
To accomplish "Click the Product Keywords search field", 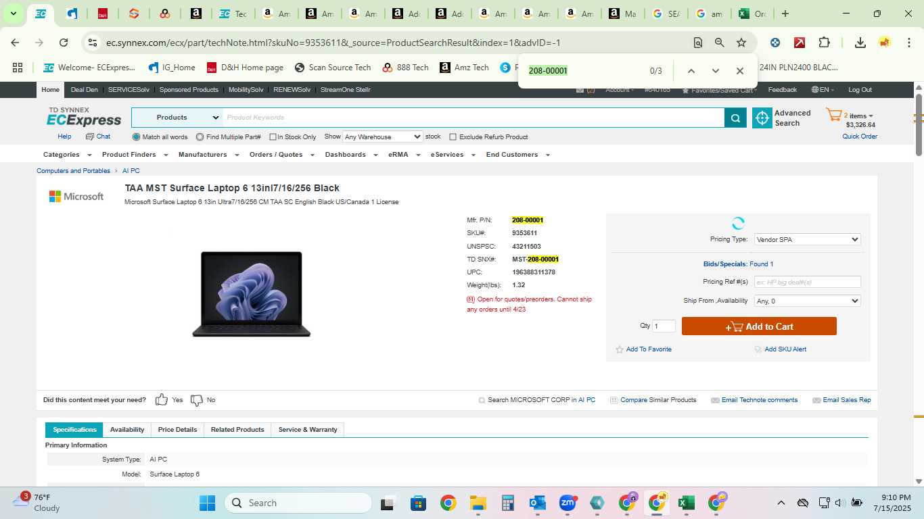I will [473, 118].
